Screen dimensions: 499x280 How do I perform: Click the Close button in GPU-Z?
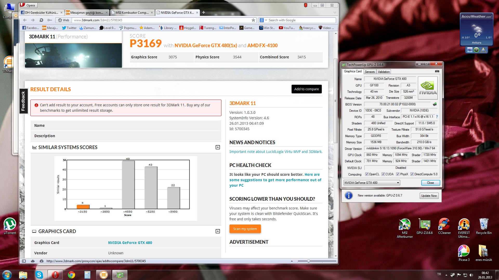point(430,183)
